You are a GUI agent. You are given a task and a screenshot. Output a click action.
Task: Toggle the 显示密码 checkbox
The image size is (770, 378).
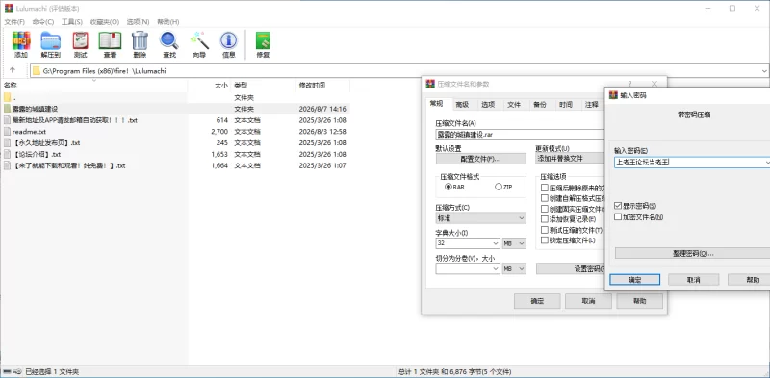pos(618,205)
